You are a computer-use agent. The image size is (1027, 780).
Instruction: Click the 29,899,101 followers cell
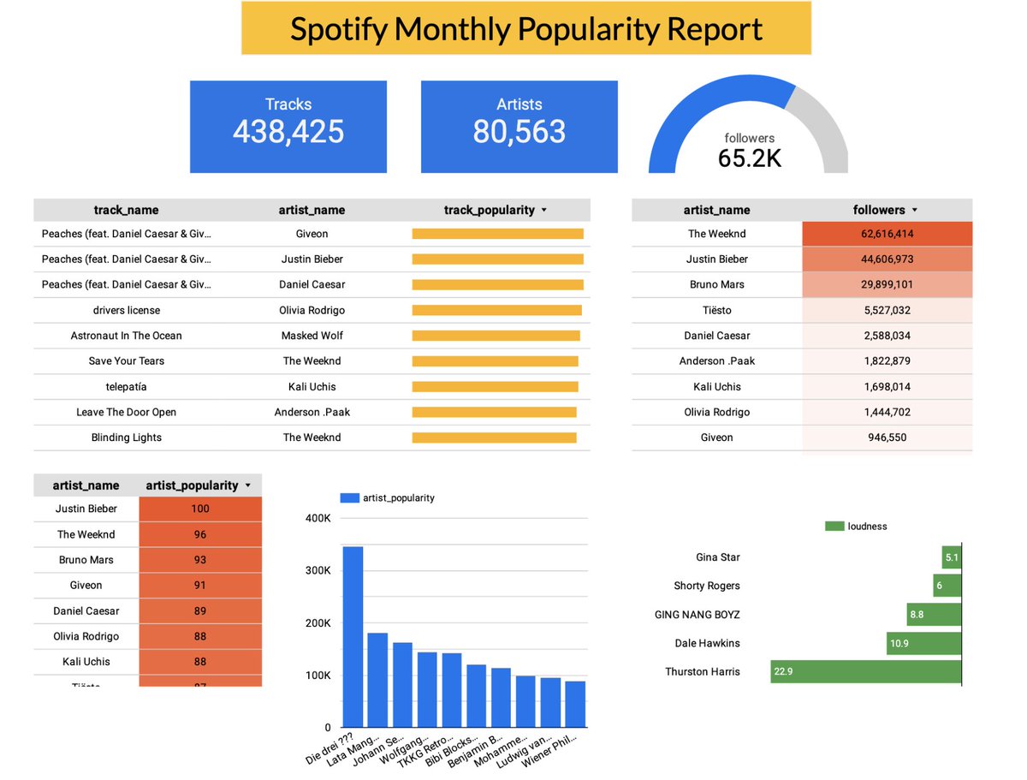click(887, 284)
